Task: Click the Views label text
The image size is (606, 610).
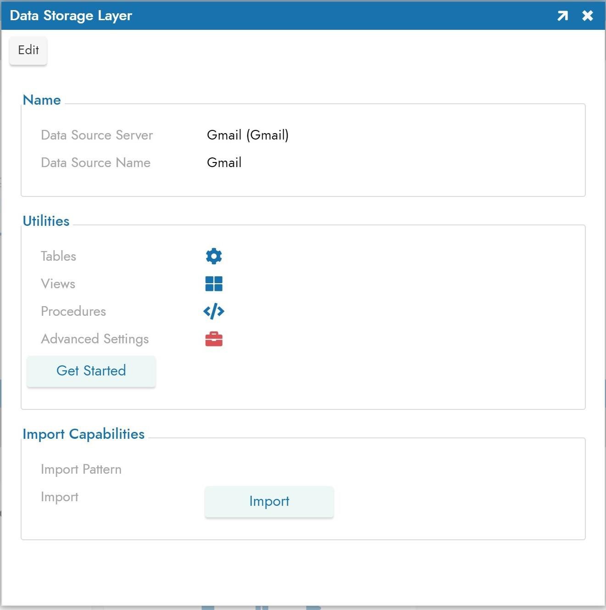Action: (x=58, y=284)
